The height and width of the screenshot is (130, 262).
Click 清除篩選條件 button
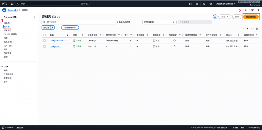[x=70, y=27]
